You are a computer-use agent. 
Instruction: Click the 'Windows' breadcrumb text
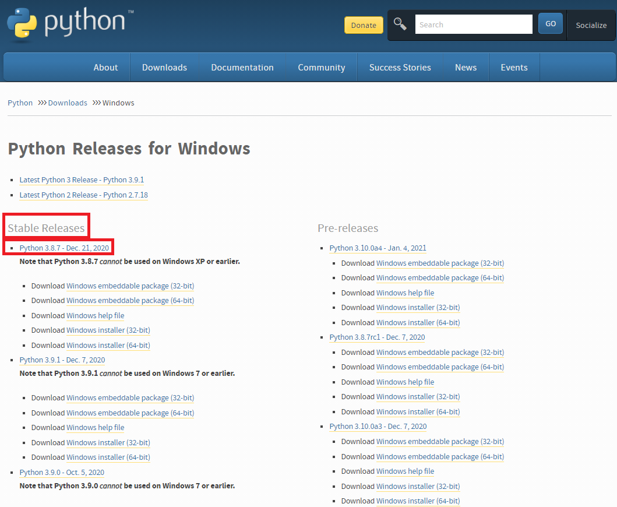coord(118,103)
